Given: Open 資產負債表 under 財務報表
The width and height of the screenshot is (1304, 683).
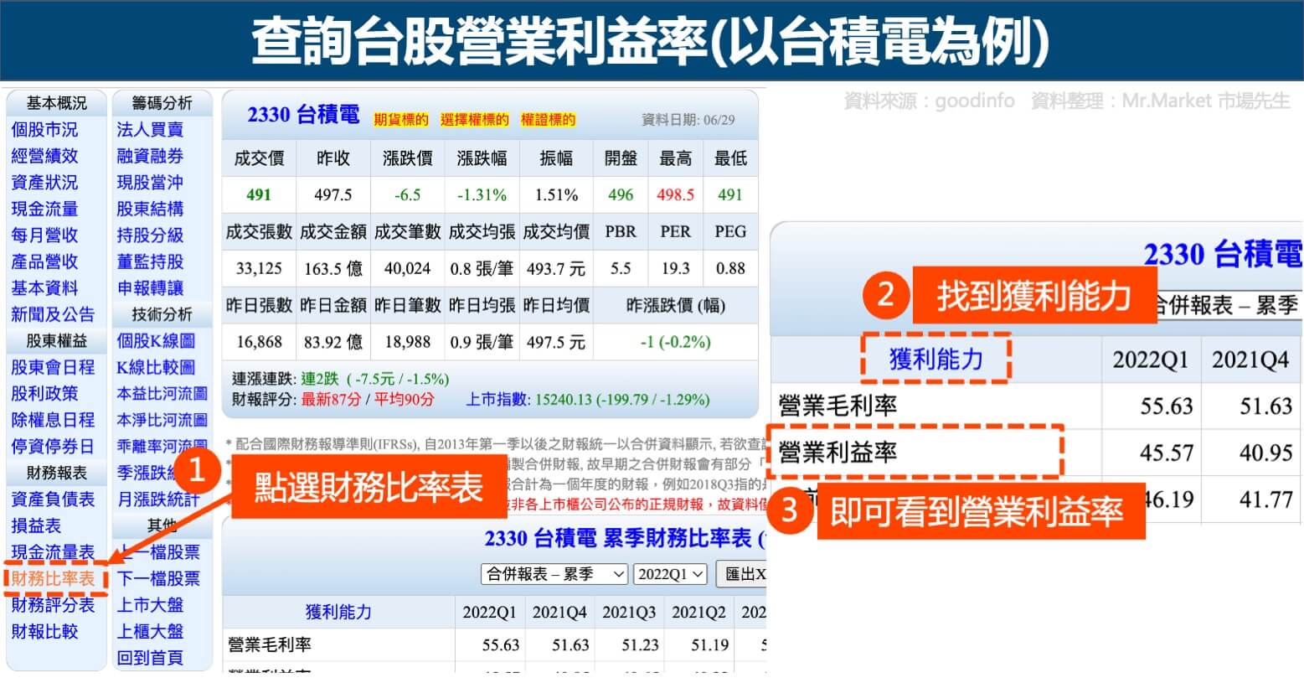Looking at the screenshot, I should (x=53, y=499).
